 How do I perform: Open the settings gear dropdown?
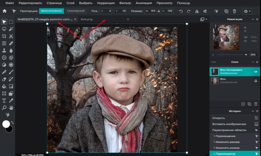(x=247, y=11)
